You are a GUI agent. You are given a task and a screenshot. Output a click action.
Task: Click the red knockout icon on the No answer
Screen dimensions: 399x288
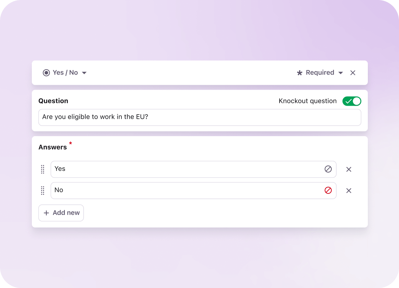(x=328, y=190)
